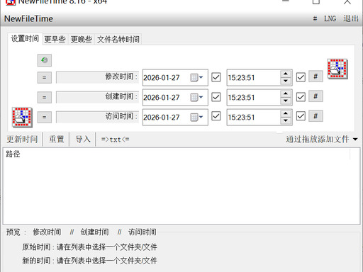The height and width of the screenshot is (272, 363).
Task: Click the '#' button in 创建时间 row
Action: pyautogui.click(x=315, y=96)
